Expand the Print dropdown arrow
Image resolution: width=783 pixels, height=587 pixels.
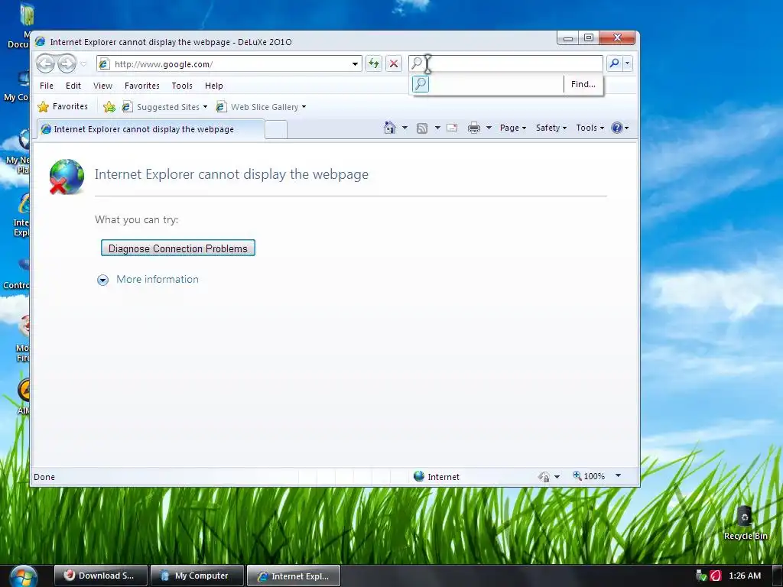489,128
